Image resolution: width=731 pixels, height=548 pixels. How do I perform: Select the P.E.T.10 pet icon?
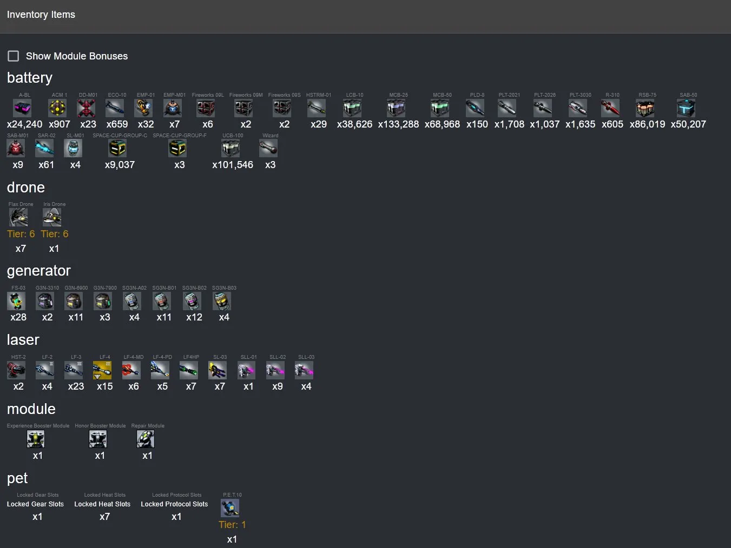230,508
